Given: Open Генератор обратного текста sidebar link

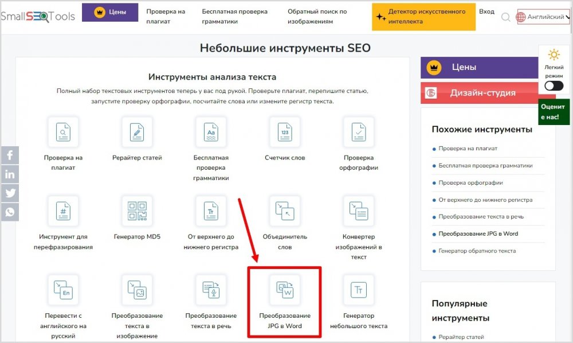Looking at the screenshot, I should point(477,251).
